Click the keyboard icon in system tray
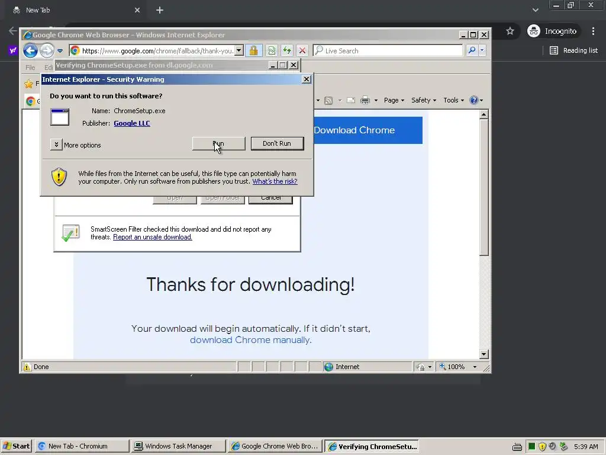Image resolution: width=606 pixels, height=455 pixels. (x=517, y=447)
